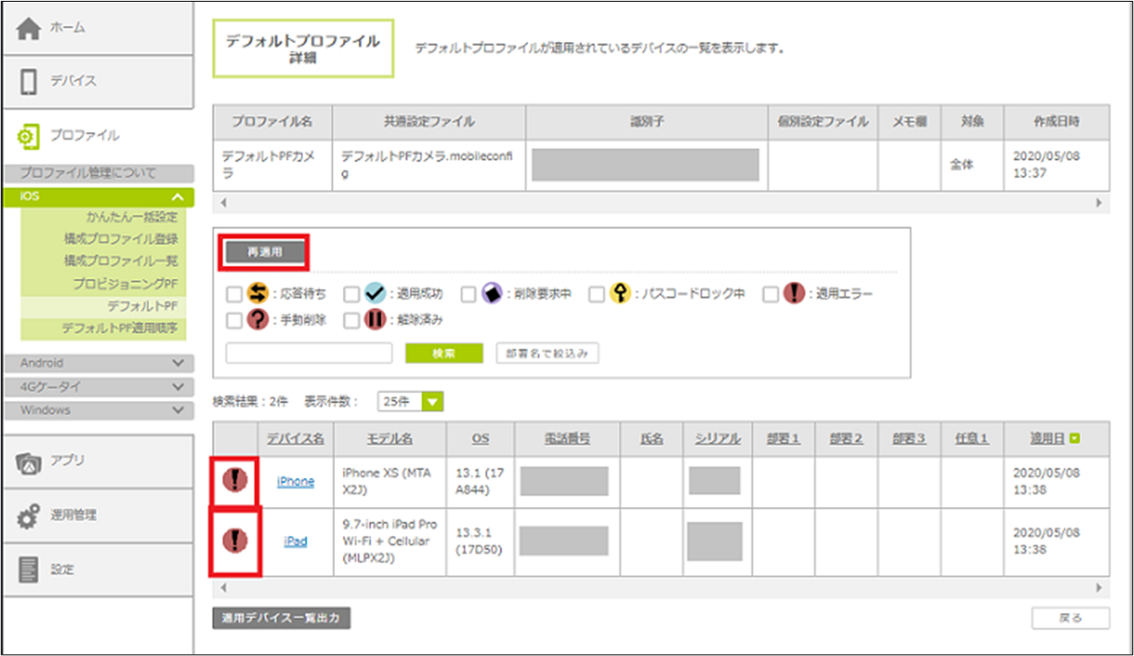Check the 応答待ち filter checkbox
Screen dimensions: 1134x656
pos(233,295)
